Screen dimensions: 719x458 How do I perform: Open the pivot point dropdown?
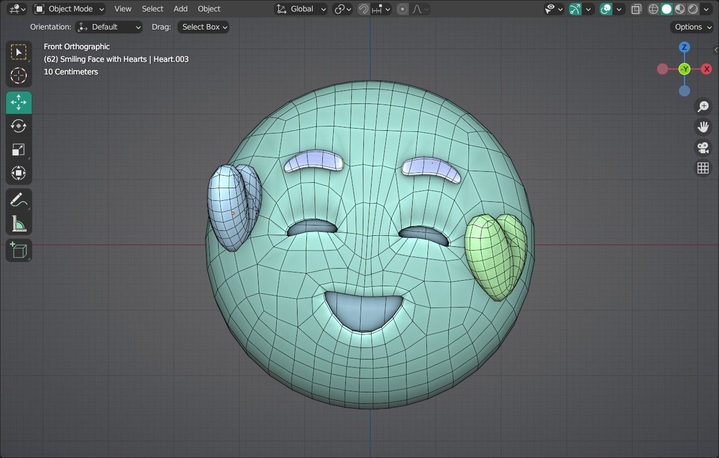coord(343,9)
